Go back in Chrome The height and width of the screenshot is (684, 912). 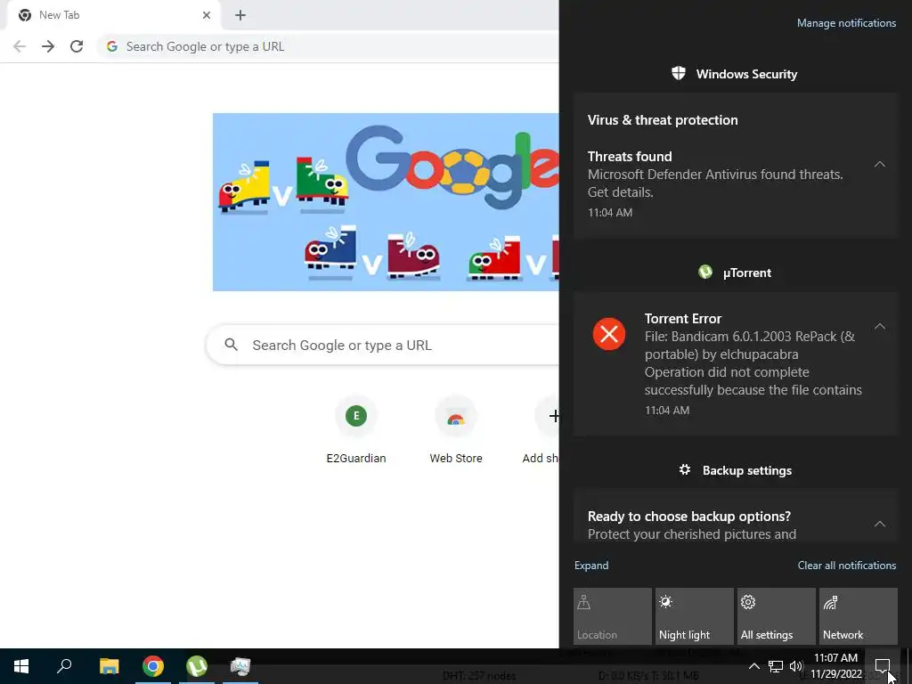20,46
